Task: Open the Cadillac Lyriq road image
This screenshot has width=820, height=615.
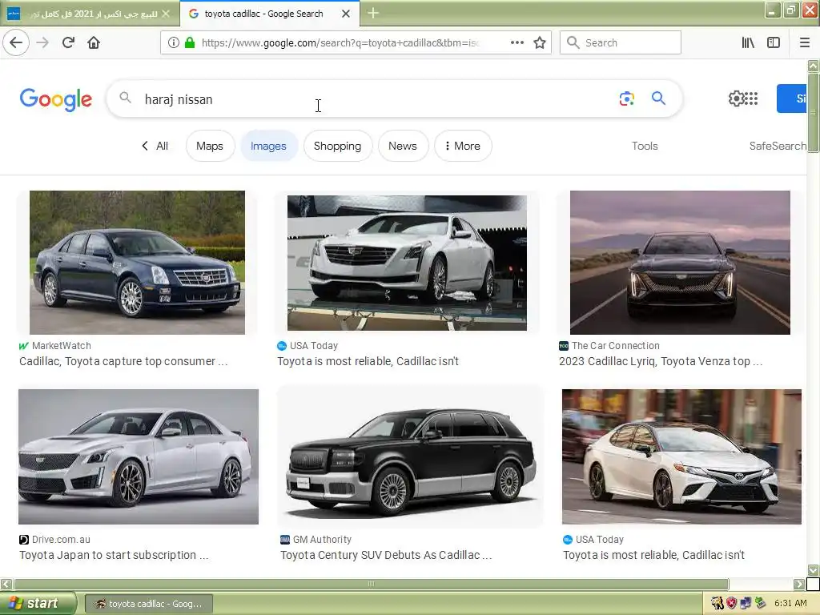Action: (680, 263)
